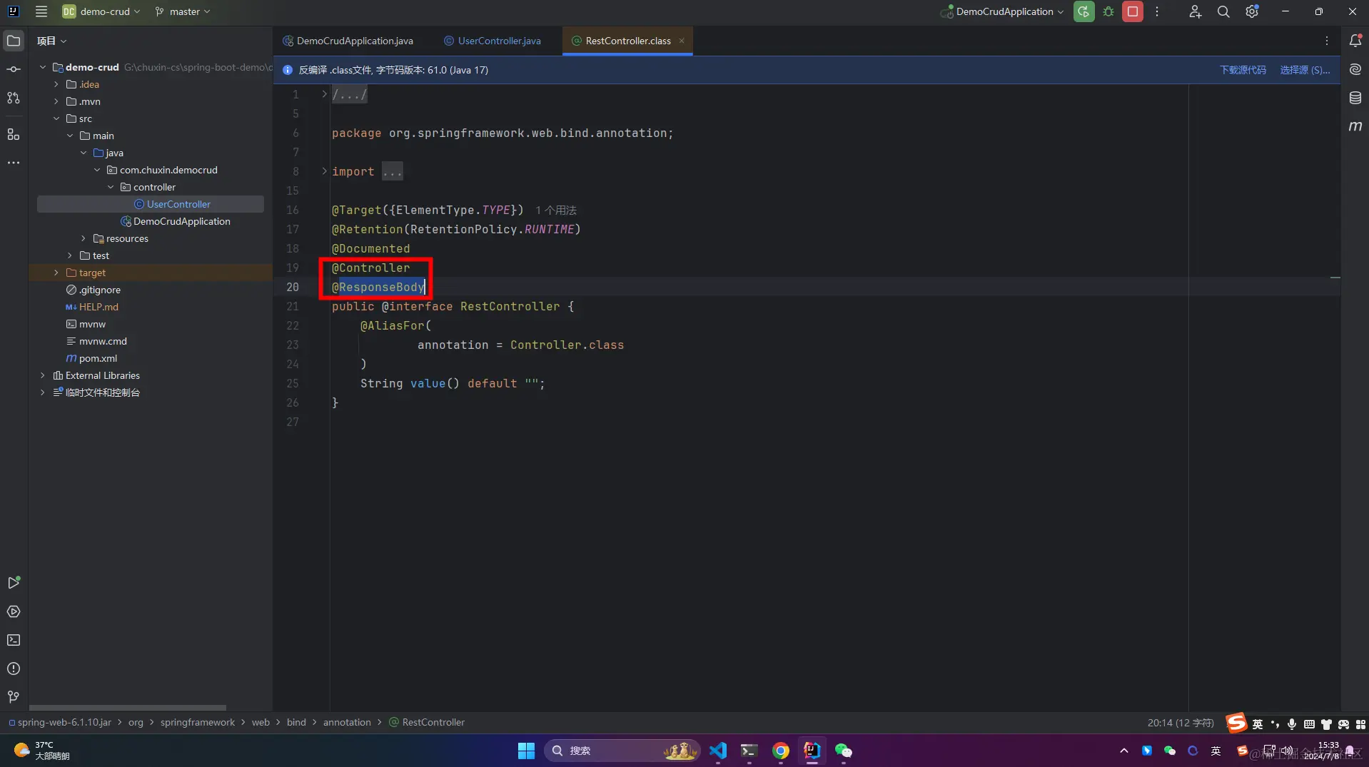1369x767 pixels.
Task: Expand External Libraries node
Action: pyautogui.click(x=43, y=375)
